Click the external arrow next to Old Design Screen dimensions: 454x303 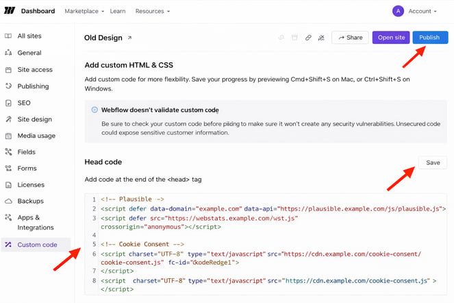coord(129,38)
